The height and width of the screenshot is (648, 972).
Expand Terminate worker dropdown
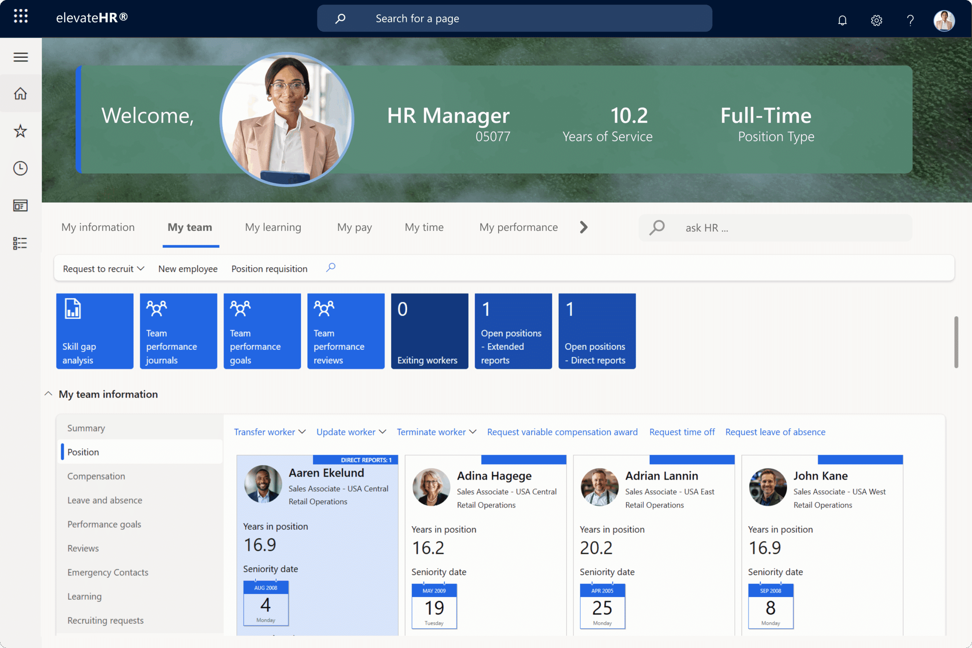click(436, 432)
